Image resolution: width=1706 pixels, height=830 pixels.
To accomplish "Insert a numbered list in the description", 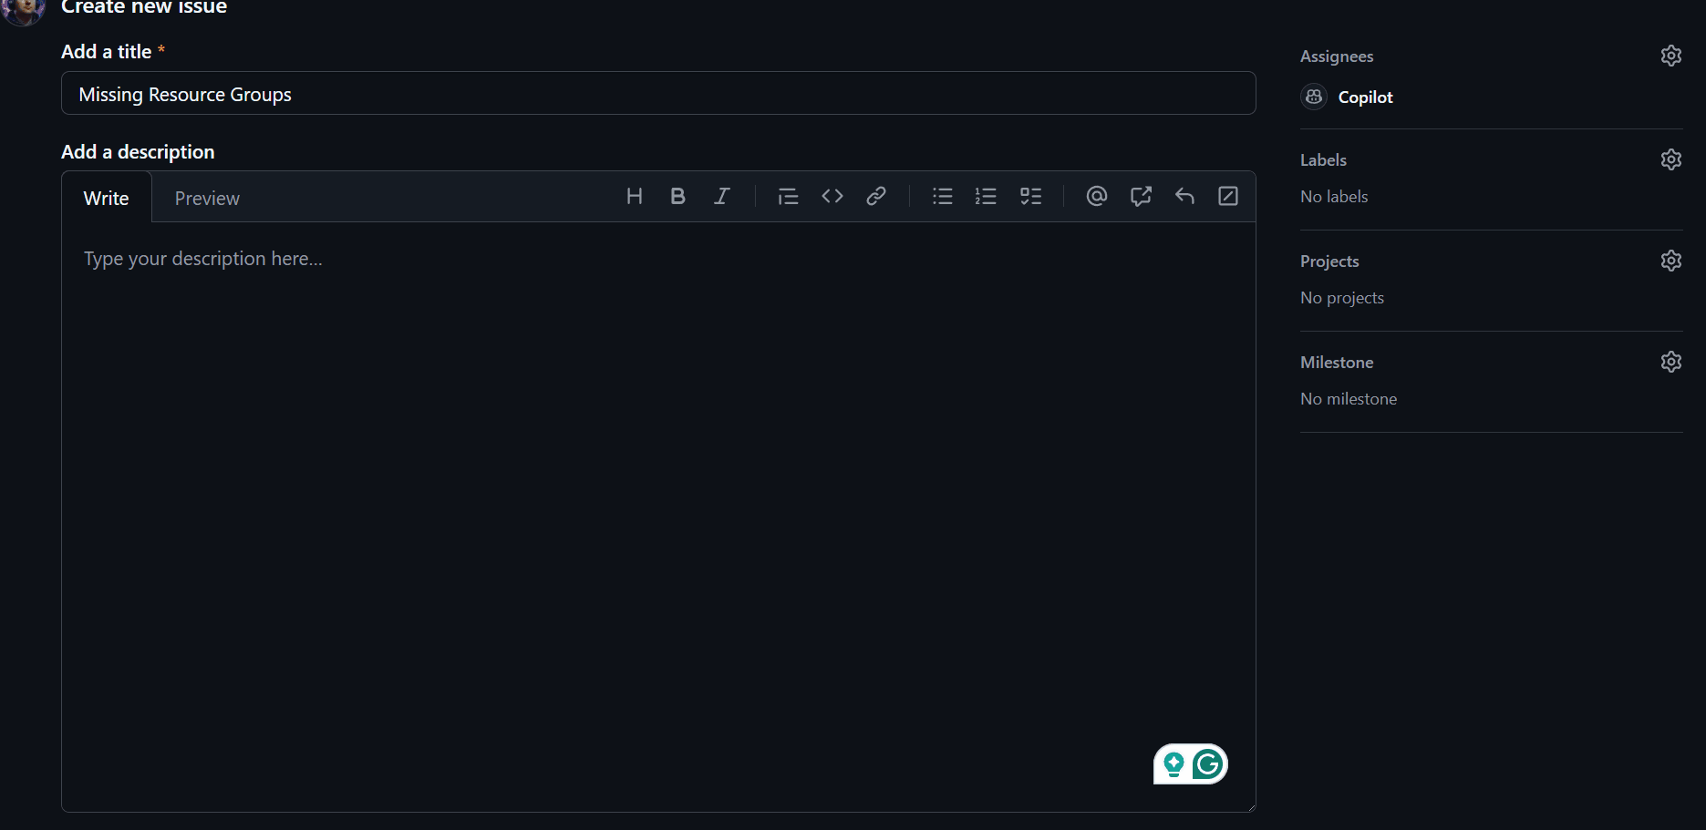I will pyautogui.click(x=986, y=196).
